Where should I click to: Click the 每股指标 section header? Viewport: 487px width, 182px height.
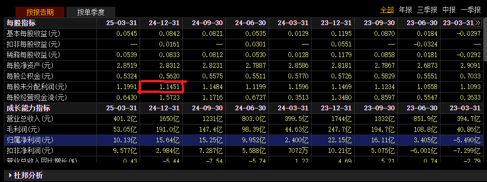pyautogui.click(x=21, y=23)
